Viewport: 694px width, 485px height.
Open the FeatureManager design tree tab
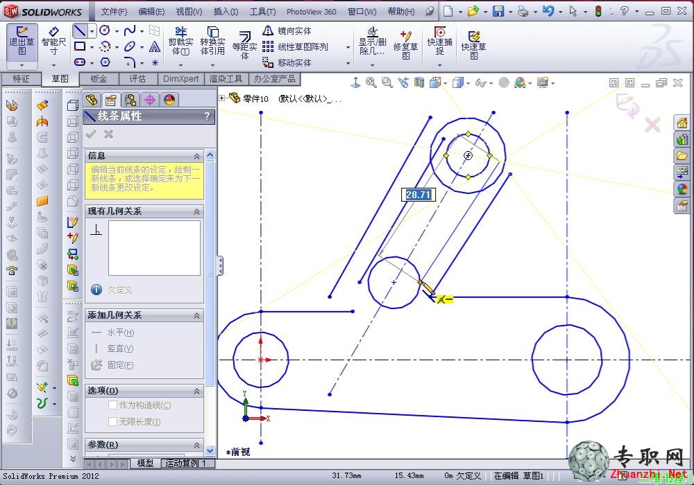[x=92, y=100]
